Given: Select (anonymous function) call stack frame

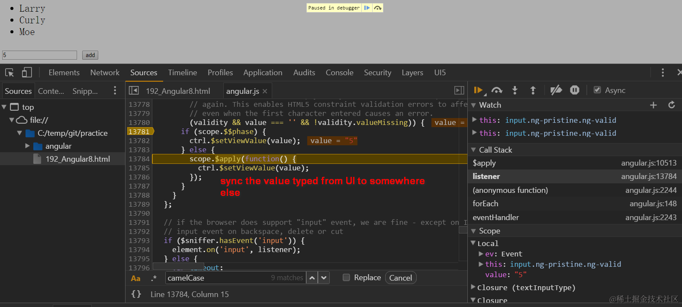Looking at the screenshot, I should [x=575, y=190].
